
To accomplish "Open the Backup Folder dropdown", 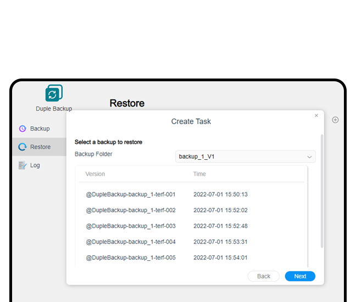I will [245, 156].
